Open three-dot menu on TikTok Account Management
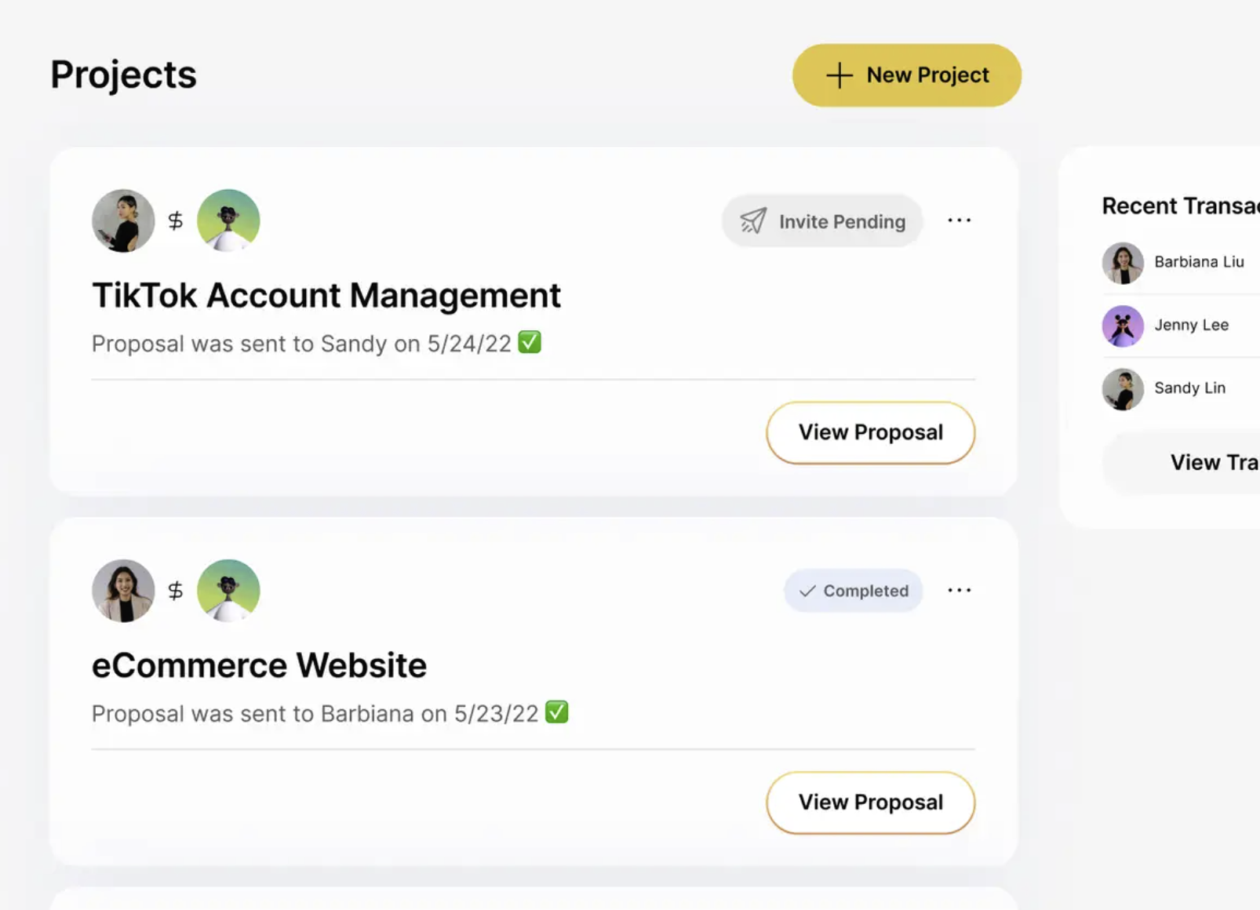The width and height of the screenshot is (1260, 910). 959,220
